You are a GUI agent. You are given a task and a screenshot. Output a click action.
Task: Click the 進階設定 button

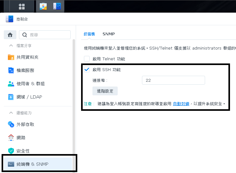105,91
